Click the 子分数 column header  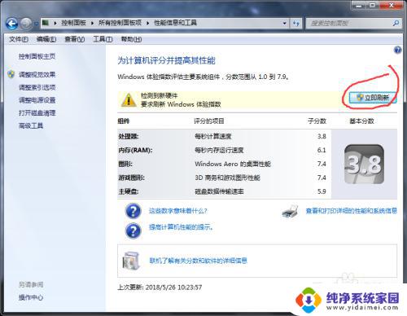[x=317, y=121]
